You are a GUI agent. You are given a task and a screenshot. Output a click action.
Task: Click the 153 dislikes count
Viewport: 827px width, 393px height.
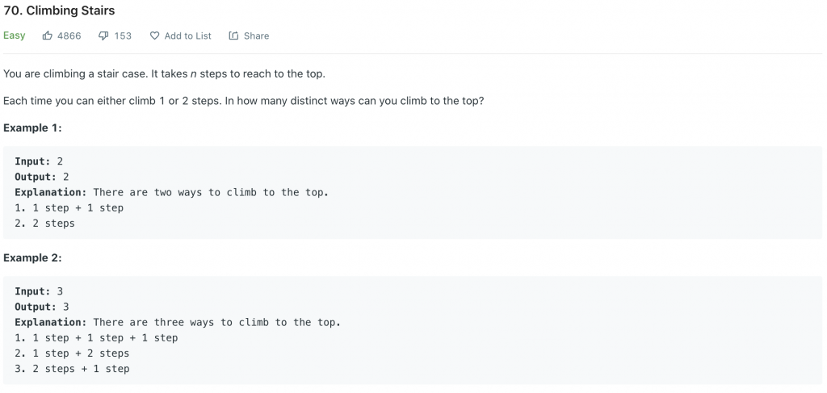pos(123,36)
